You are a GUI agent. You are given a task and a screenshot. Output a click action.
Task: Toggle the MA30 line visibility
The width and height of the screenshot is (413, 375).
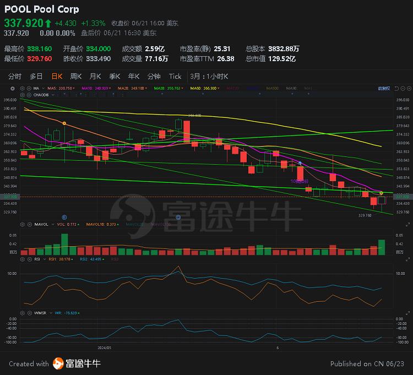coord(169,89)
